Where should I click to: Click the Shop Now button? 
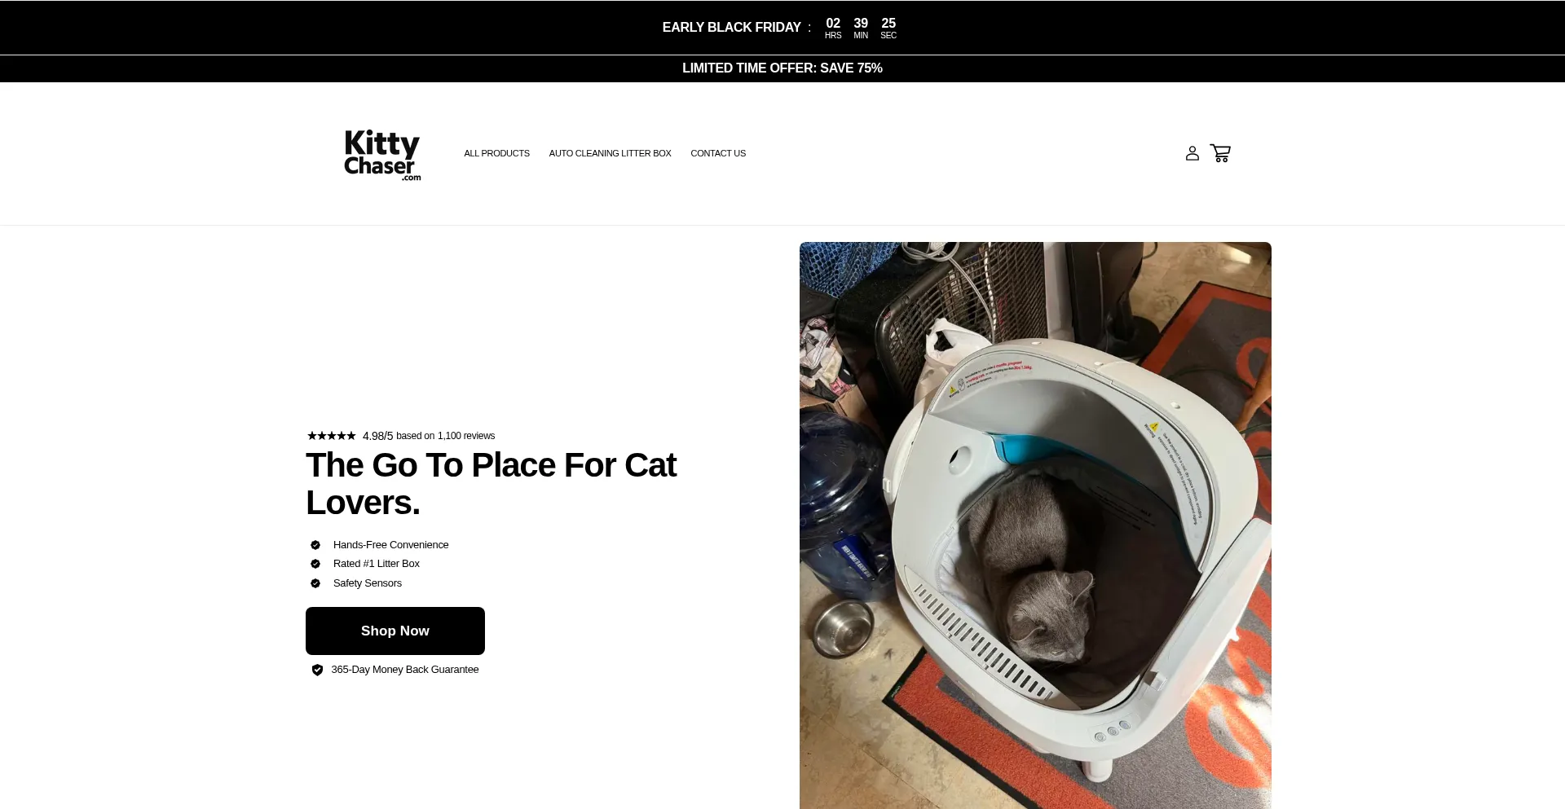[x=395, y=631]
